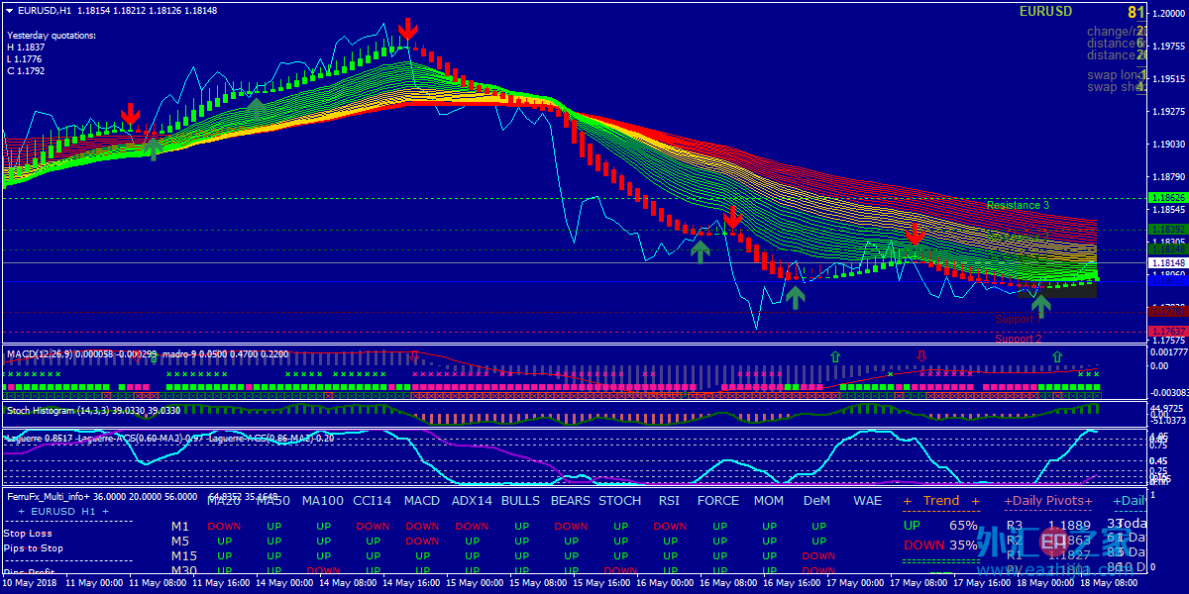
Task: Click the current price tag 1.18148
Action: [x=1167, y=263]
